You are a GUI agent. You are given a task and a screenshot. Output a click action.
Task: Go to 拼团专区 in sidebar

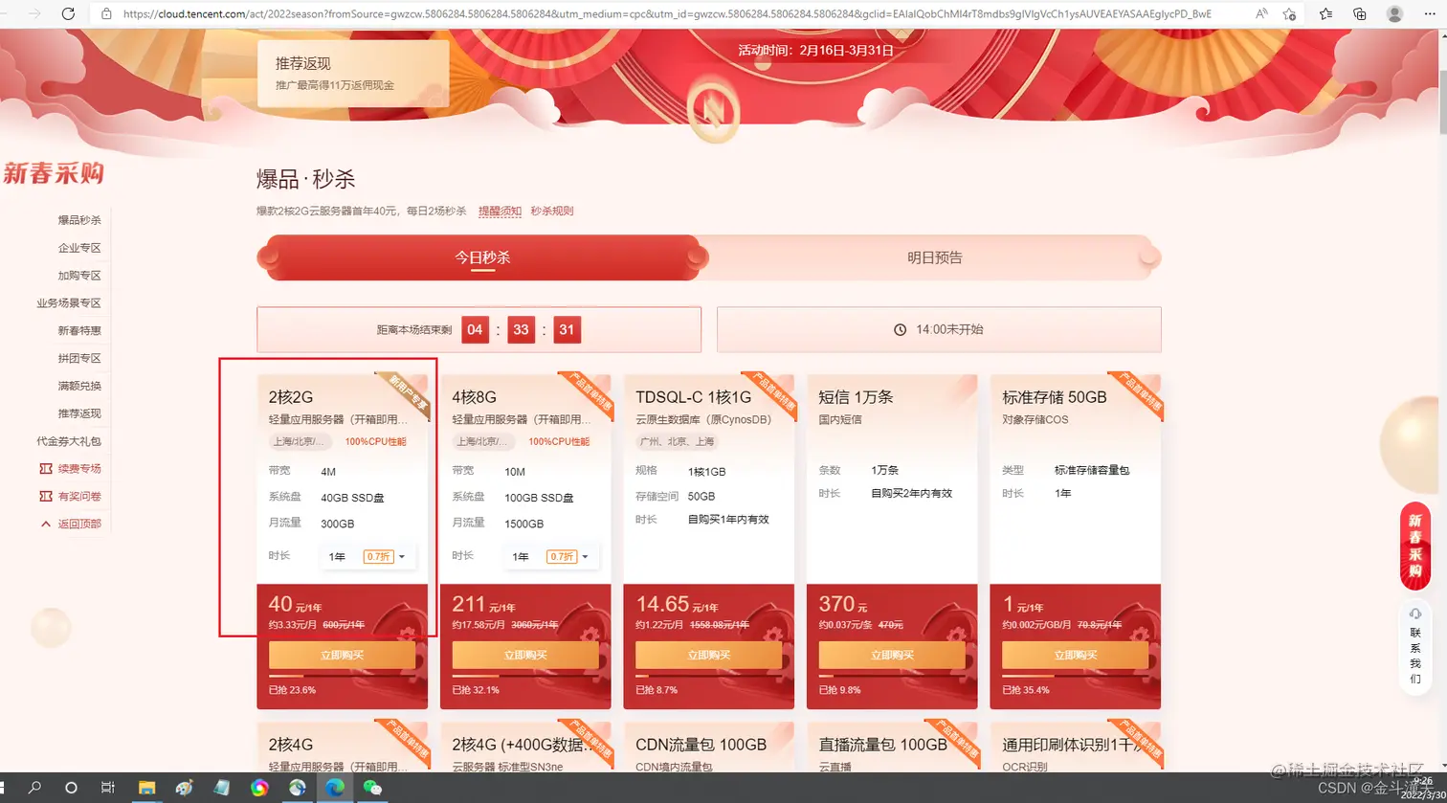pyautogui.click(x=79, y=359)
